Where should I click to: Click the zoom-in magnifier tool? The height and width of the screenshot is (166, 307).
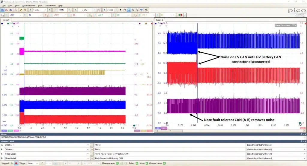pyautogui.click(x=133, y=10)
